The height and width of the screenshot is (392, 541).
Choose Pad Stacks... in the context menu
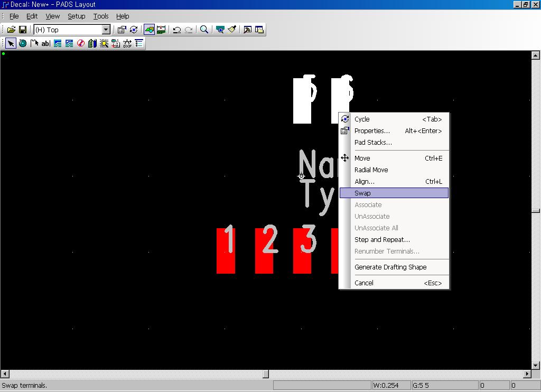pyautogui.click(x=394, y=143)
